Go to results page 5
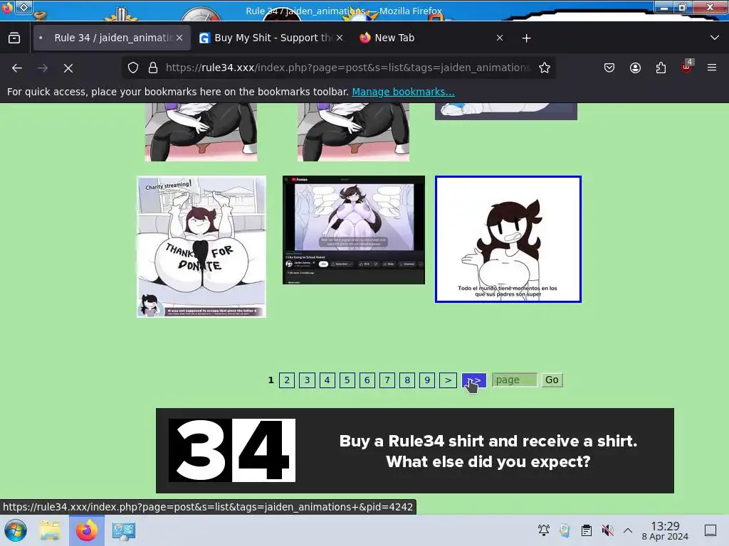The image size is (729, 546). (x=347, y=380)
